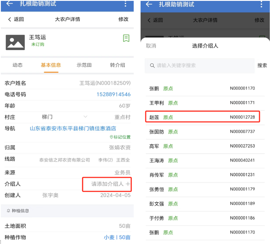Tap back arrow in left app header
The width and height of the screenshot is (270, 244).
pyautogui.click(x=10, y=3)
